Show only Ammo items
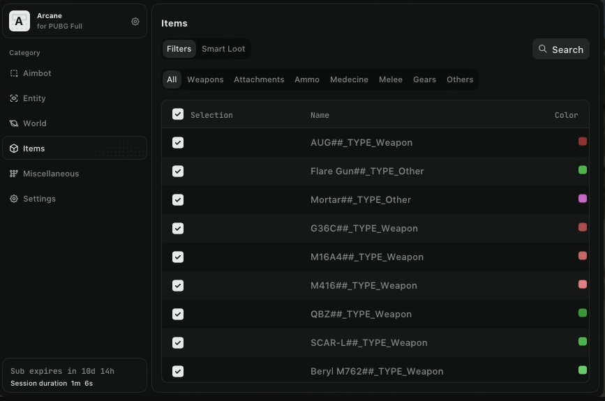 tap(307, 80)
